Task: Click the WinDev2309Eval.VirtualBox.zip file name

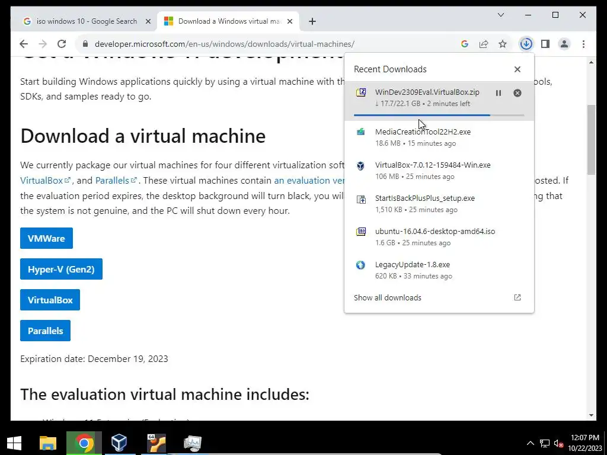Action: pyautogui.click(x=427, y=92)
